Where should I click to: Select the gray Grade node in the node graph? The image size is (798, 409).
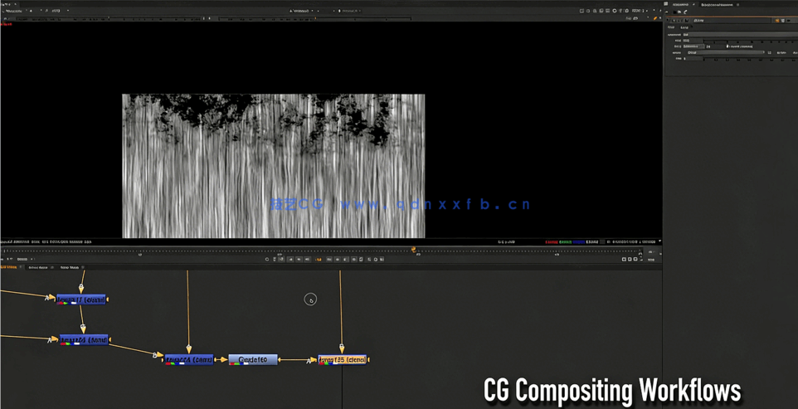[x=253, y=360]
